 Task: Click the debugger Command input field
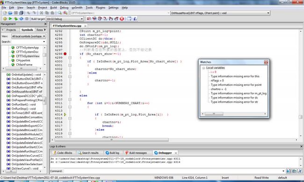(x=173, y=171)
